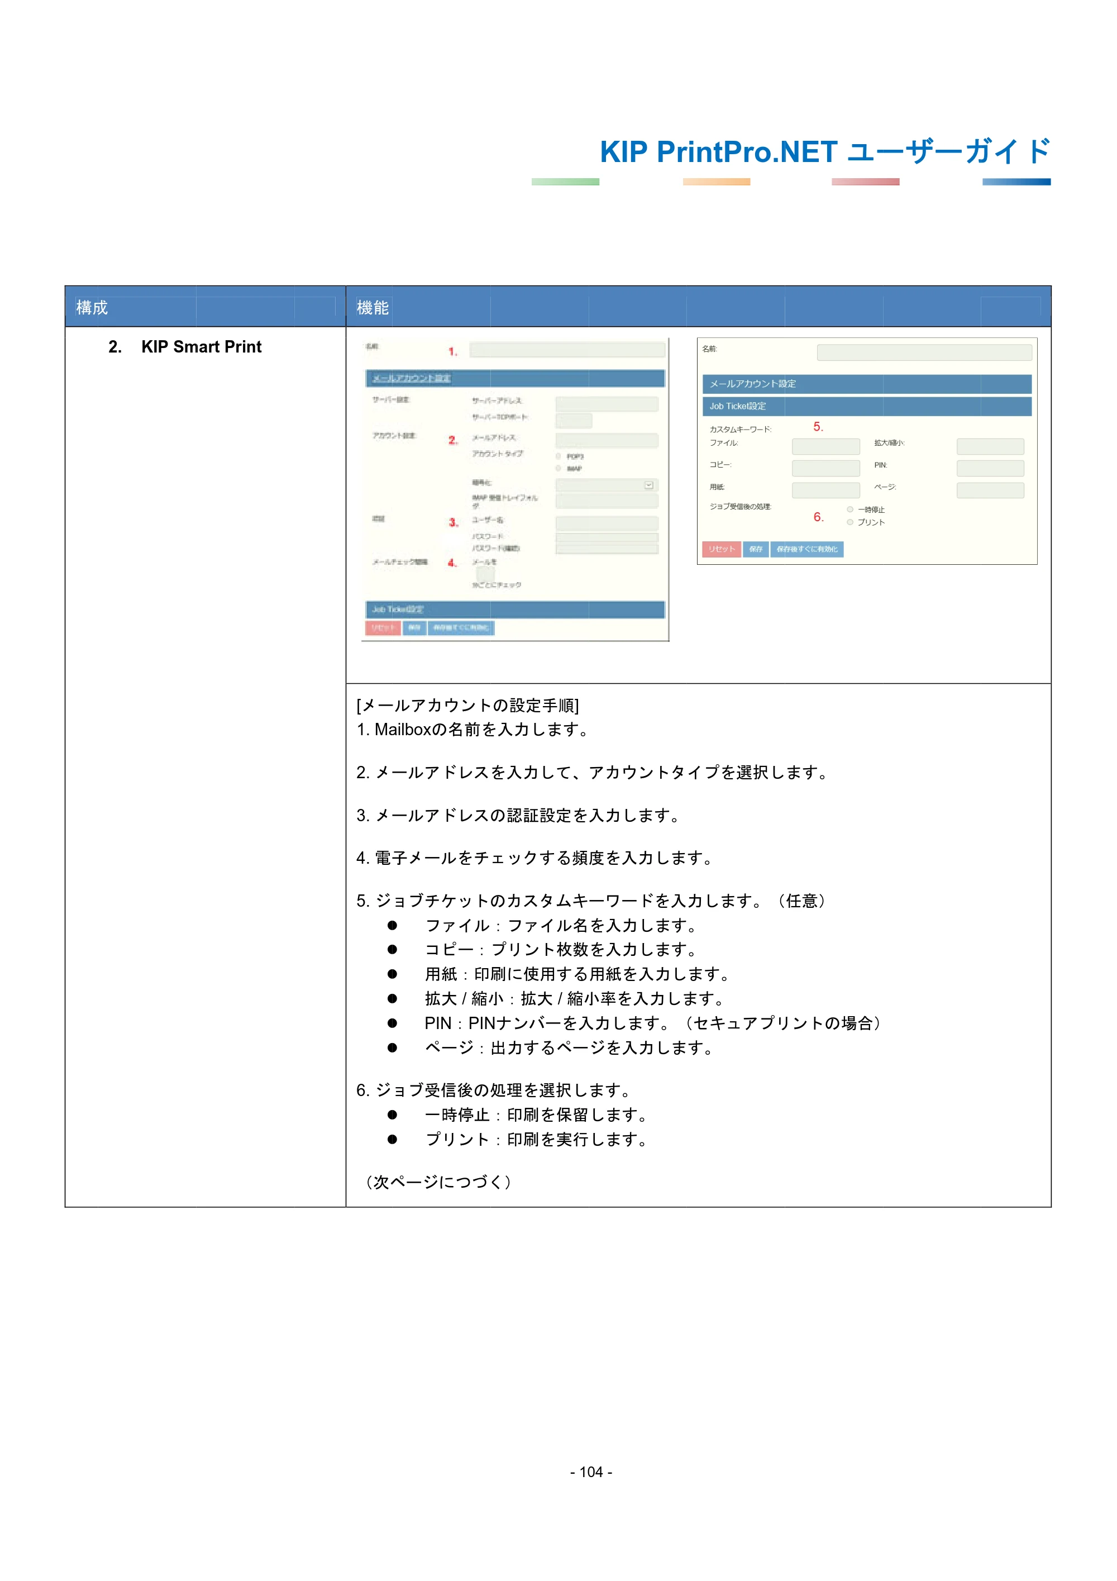This screenshot has height=1581, width=1117.
Task: Click the 機能 table column header
Action: click(373, 307)
